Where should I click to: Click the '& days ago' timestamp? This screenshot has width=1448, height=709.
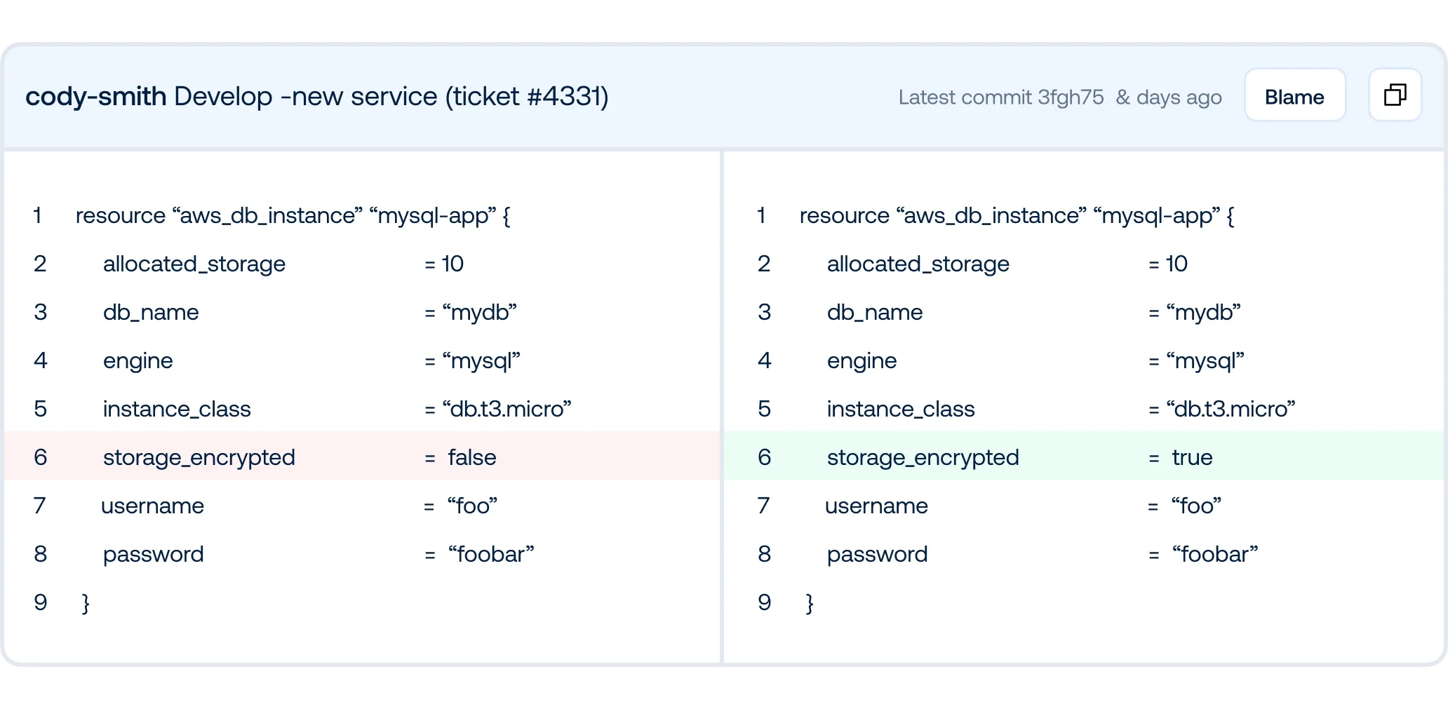(x=1169, y=97)
